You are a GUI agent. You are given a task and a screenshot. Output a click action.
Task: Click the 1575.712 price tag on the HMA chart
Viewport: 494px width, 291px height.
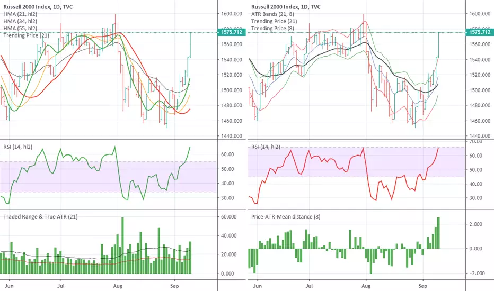(x=232, y=32)
